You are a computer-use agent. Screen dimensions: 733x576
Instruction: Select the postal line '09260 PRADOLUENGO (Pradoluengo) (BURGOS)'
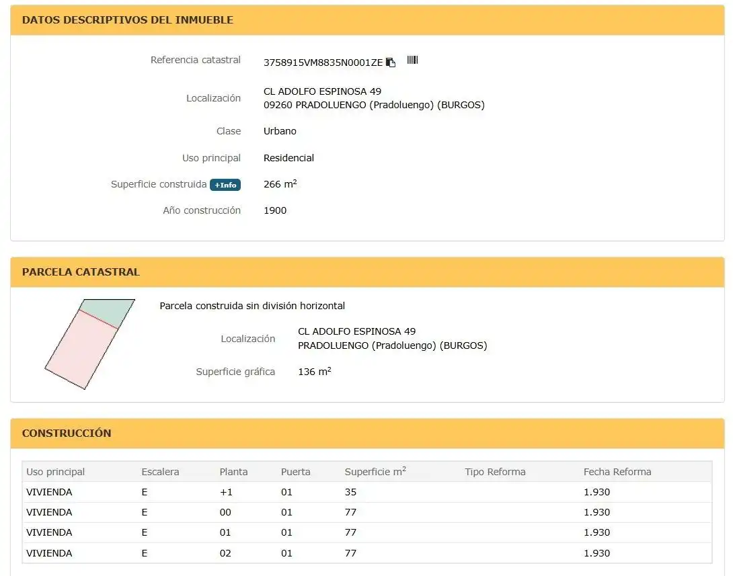coord(374,105)
